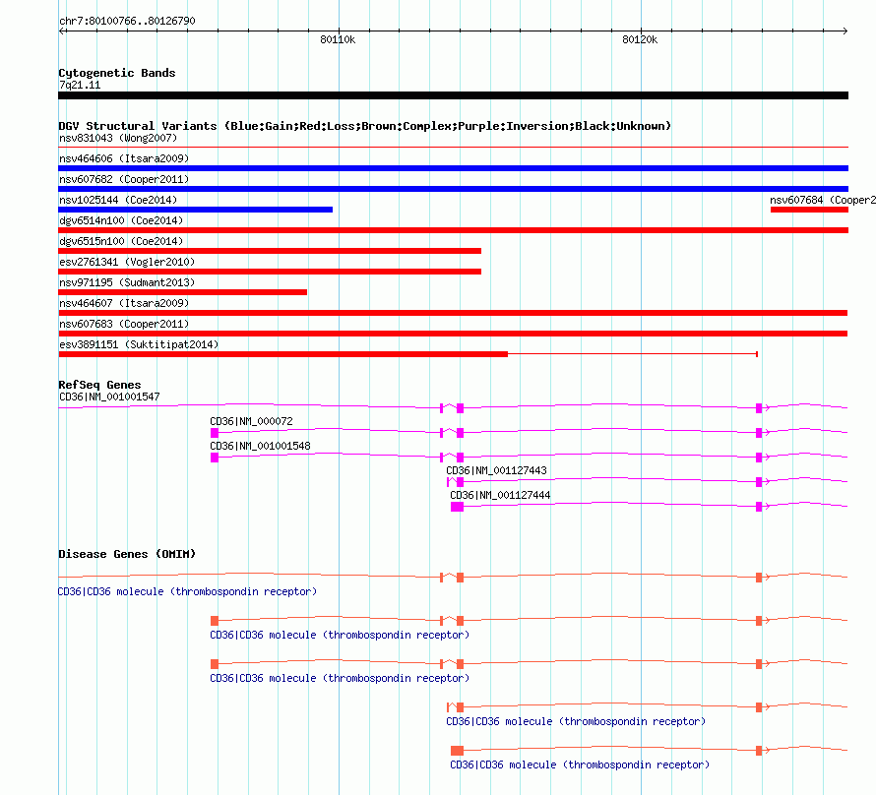Click the nsv607682 (Cooper2011) label
Screen dimensions: 876x795
[x=124, y=179]
